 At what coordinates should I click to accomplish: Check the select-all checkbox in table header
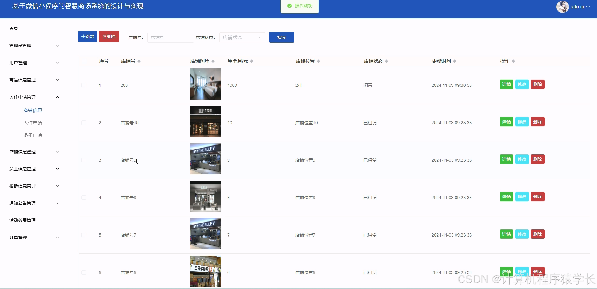pyautogui.click(x=83, y=61)
